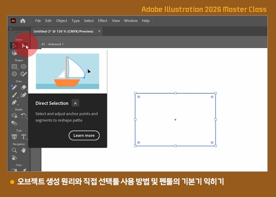Select the Rotate tool
The width and height of the screenshot is (276, 197).
[x=23, y=115]
